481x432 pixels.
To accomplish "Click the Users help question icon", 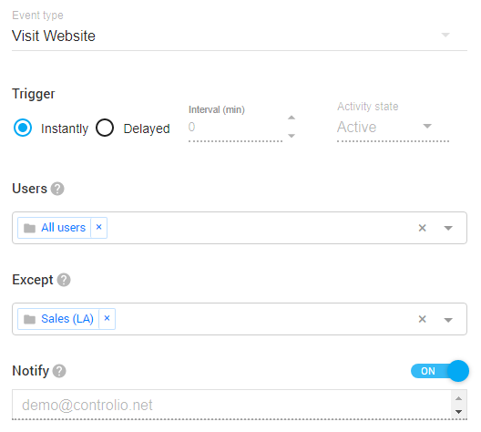I will (57, 189).
